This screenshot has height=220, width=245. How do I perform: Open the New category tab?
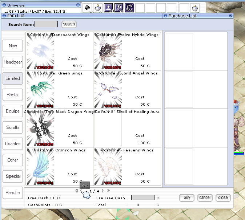point(13,46)
